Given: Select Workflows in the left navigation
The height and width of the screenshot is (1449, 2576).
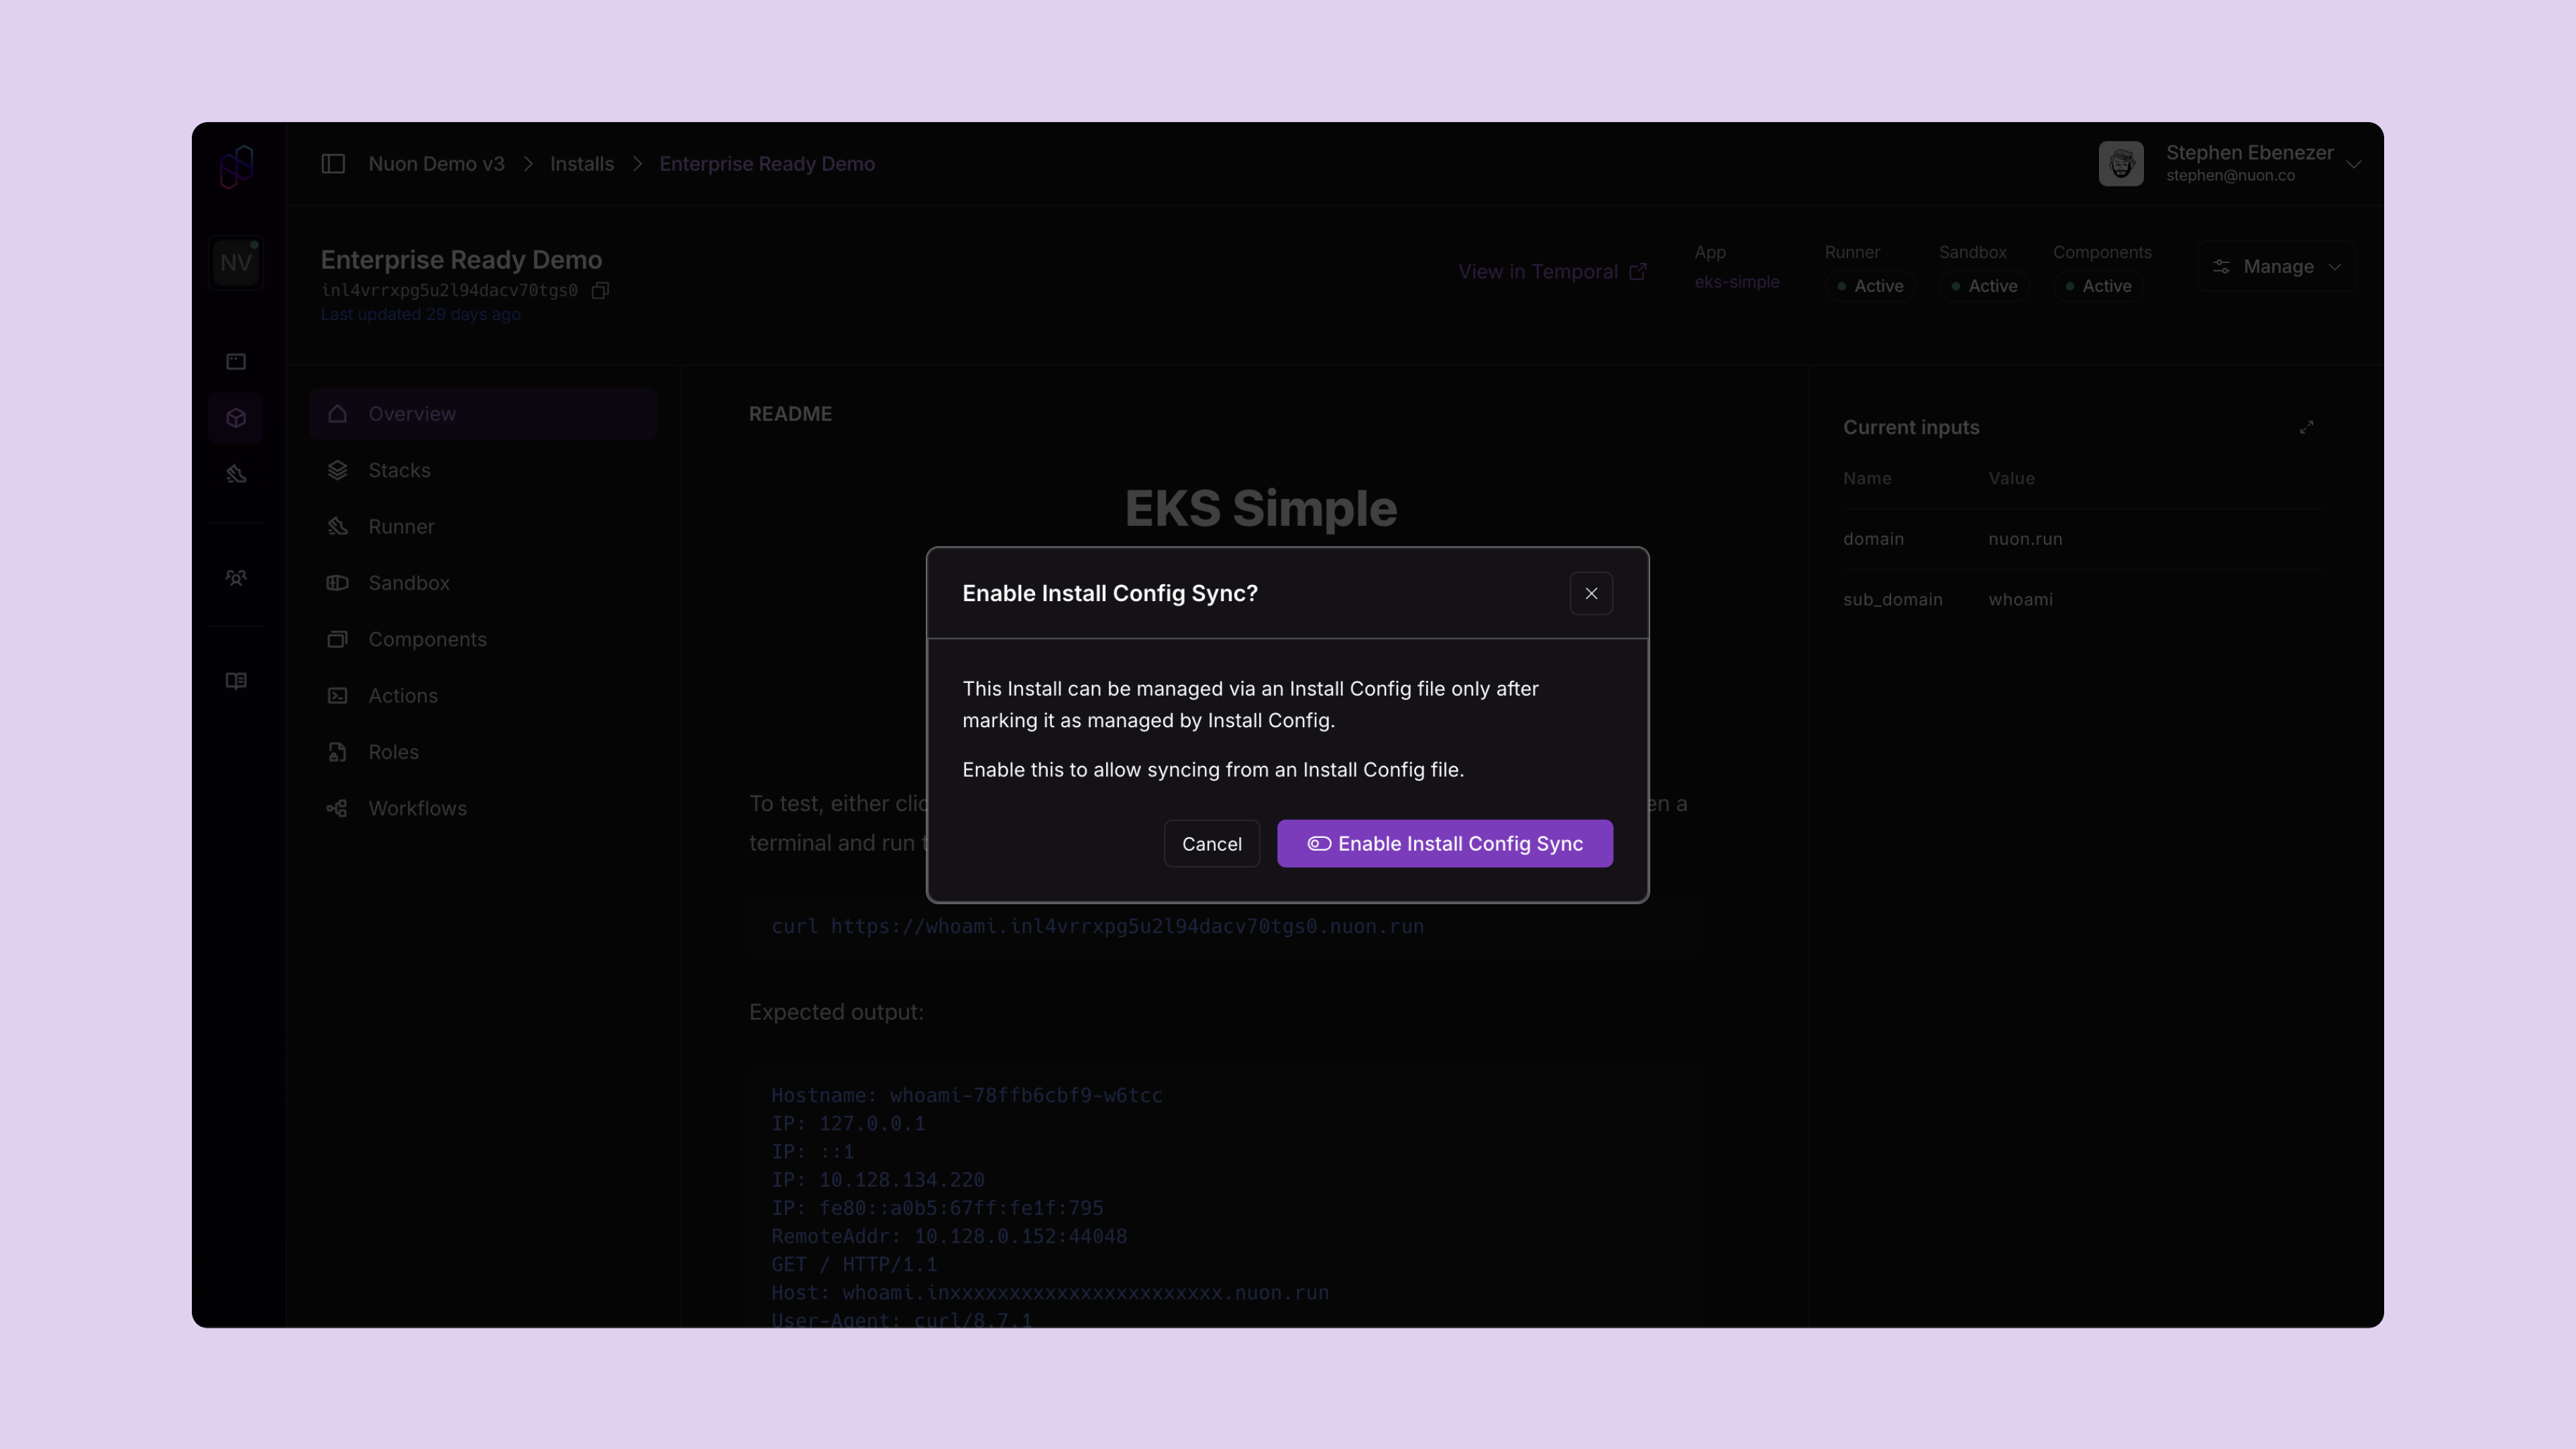Looking at the screenshot, I should tap(417, 808).
